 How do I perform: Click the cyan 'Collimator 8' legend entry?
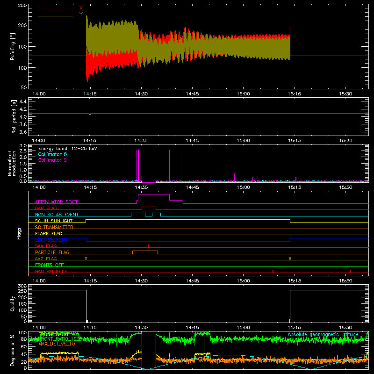pyautogui.click(x=52, y=154)
